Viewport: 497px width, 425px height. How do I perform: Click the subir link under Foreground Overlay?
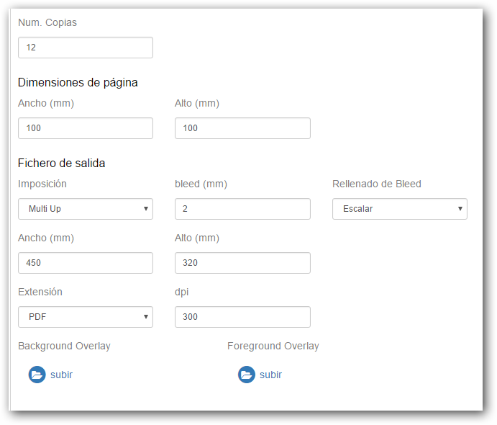(x=270, y=375)
